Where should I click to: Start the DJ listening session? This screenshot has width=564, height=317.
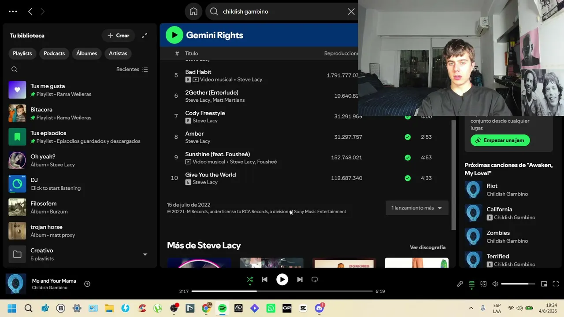[79, 184]
